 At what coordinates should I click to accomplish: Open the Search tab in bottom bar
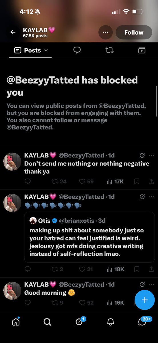pos(47,322)
